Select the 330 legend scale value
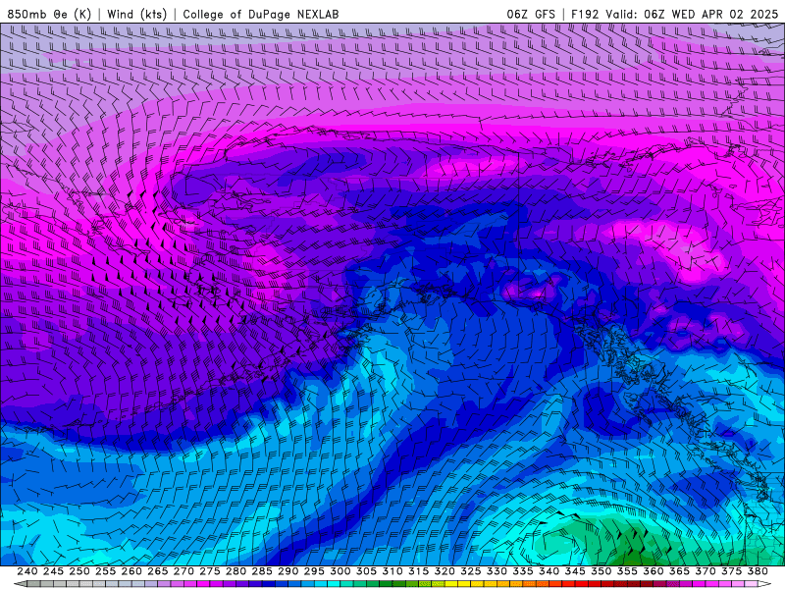 [x=497, y=571]
